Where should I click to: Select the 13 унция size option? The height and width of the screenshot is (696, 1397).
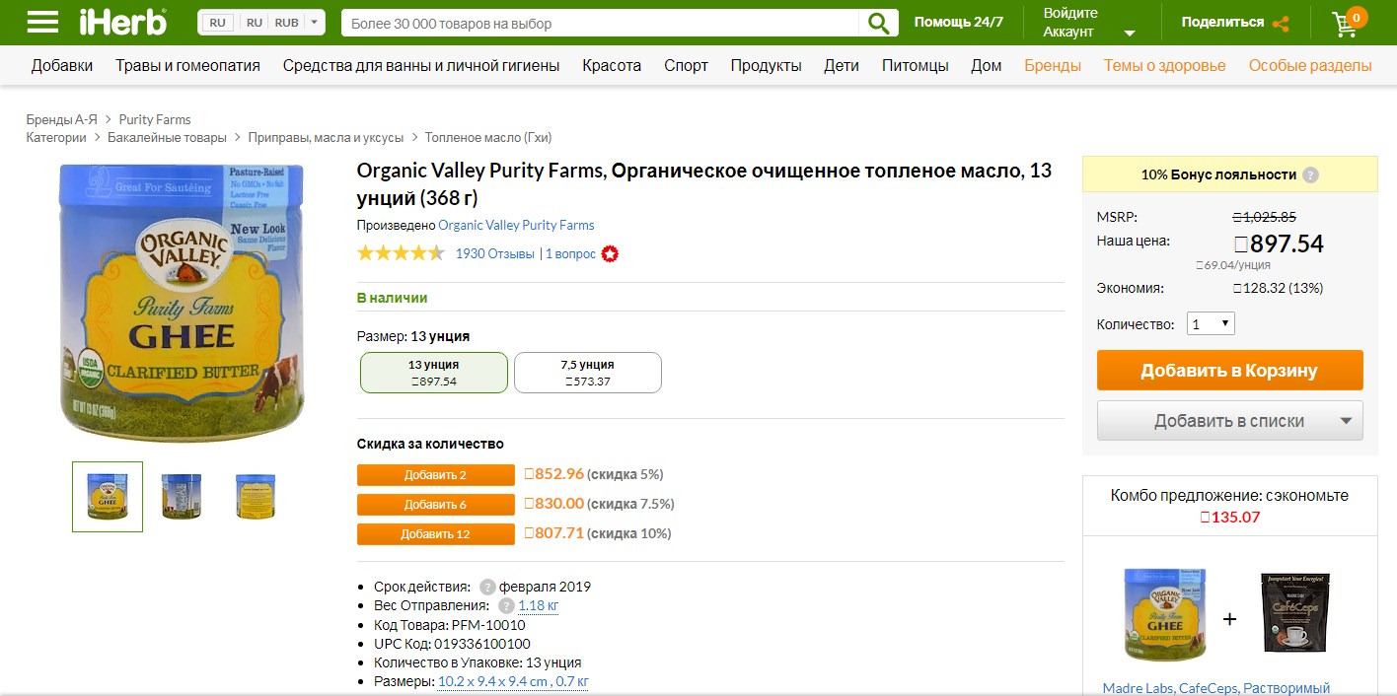pos(434,373)
